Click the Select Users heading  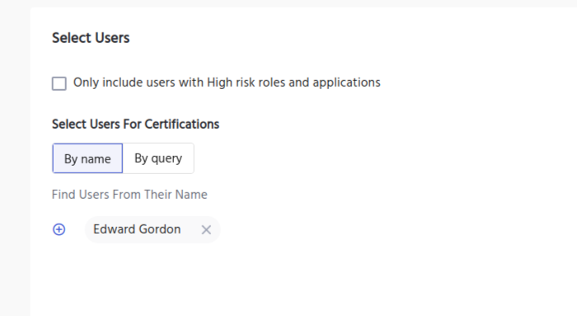[x=91, y=38]
